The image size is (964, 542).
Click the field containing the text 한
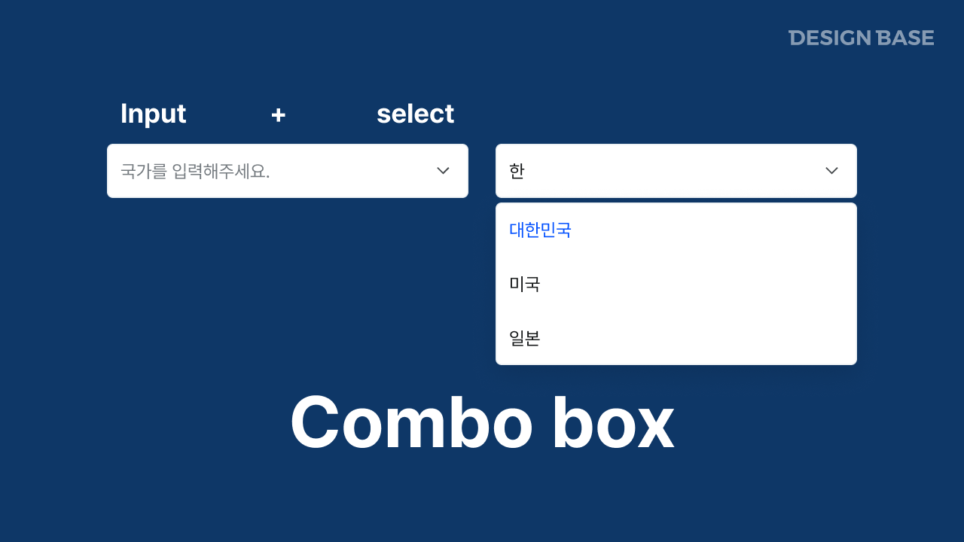click(x=602, y=171)
